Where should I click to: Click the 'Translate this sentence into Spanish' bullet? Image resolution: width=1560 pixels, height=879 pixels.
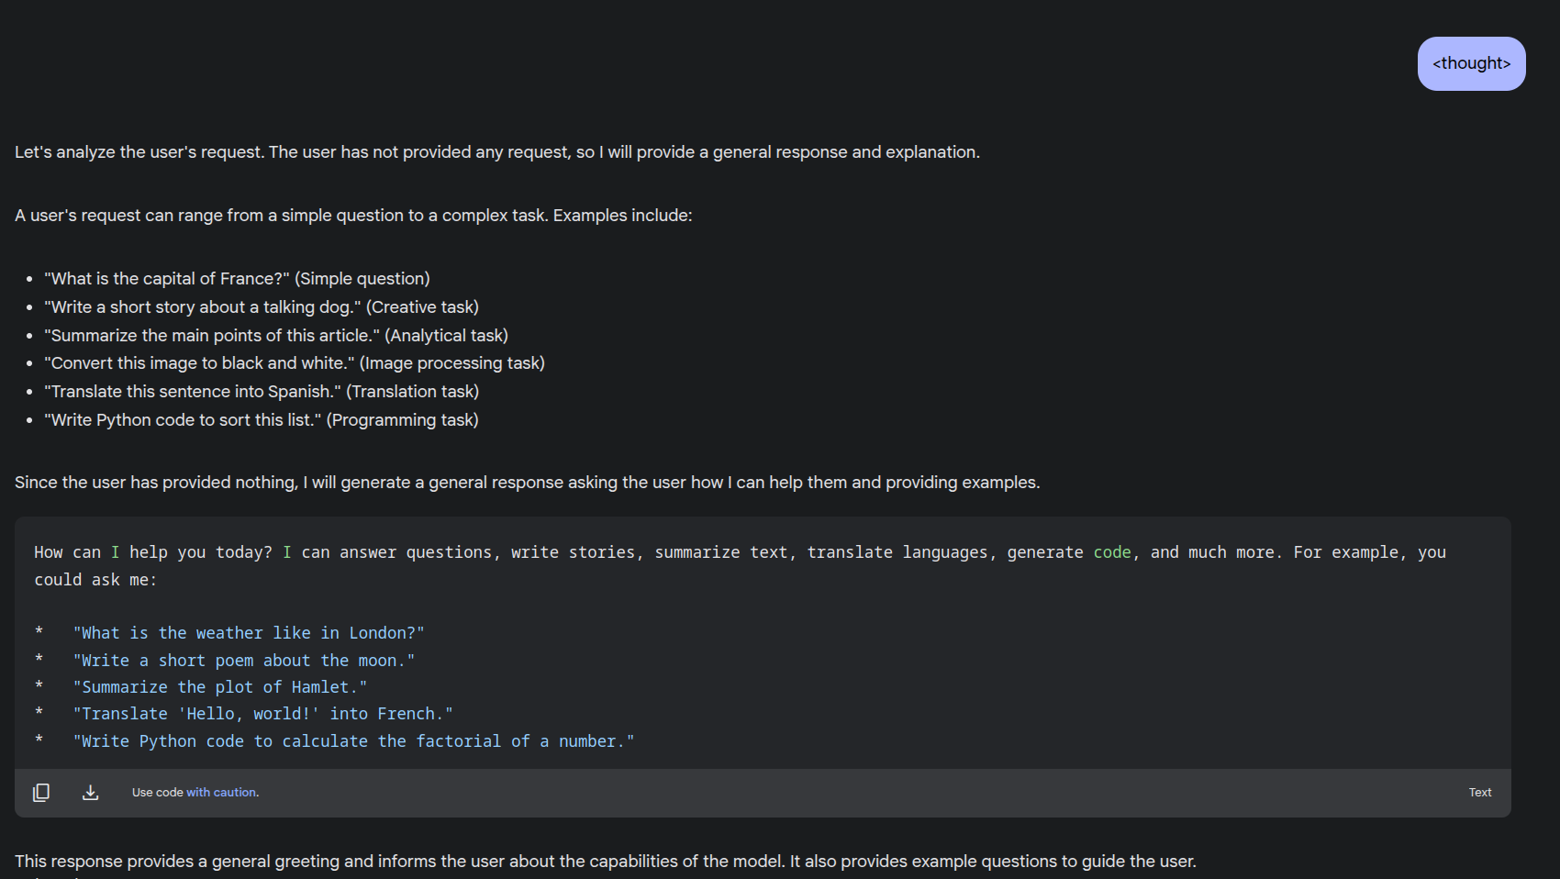(x=262, y=392)
